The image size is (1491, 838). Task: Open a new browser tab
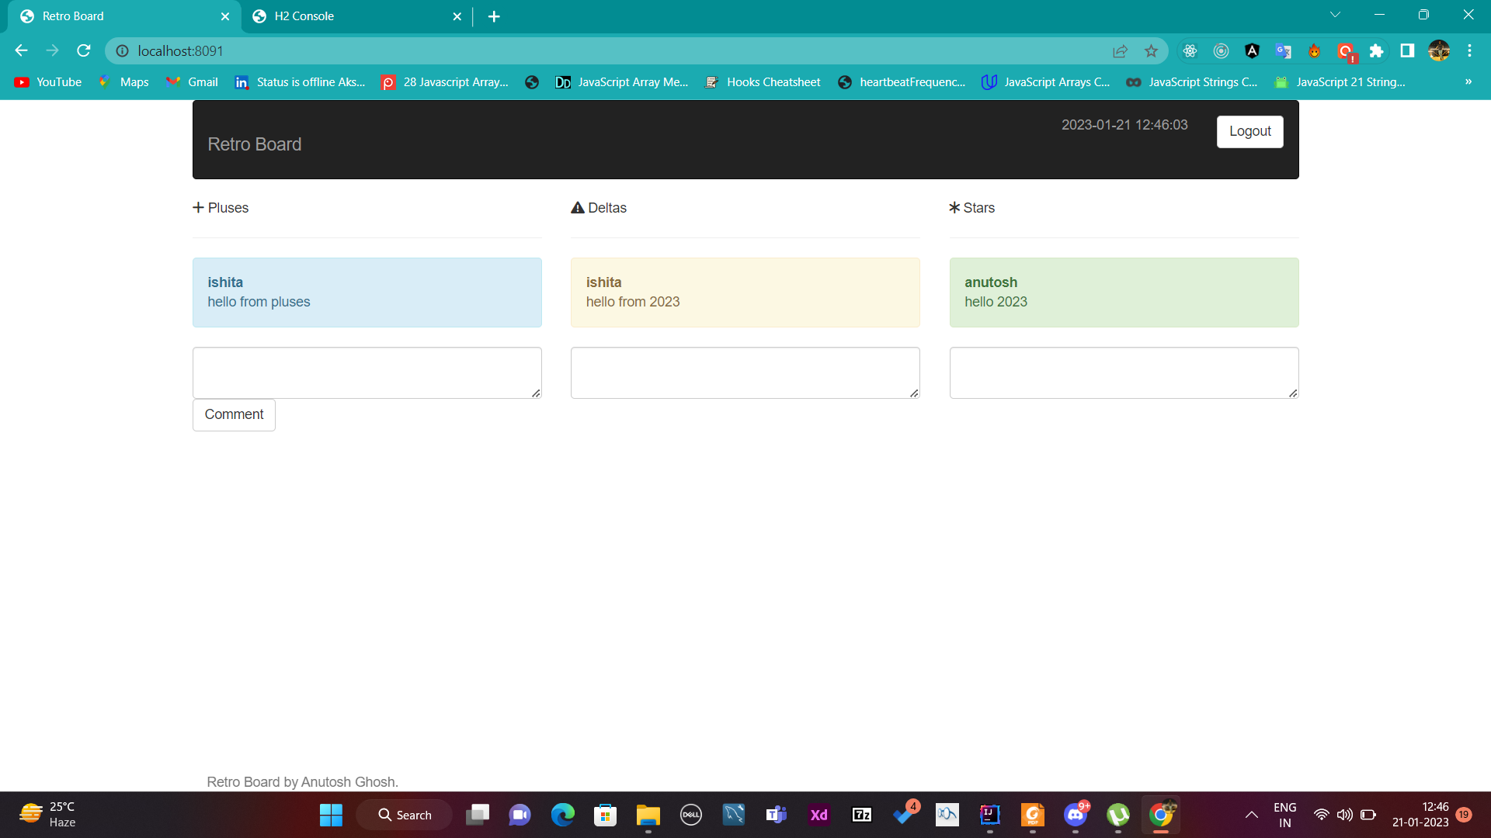[x=494, y=16]
